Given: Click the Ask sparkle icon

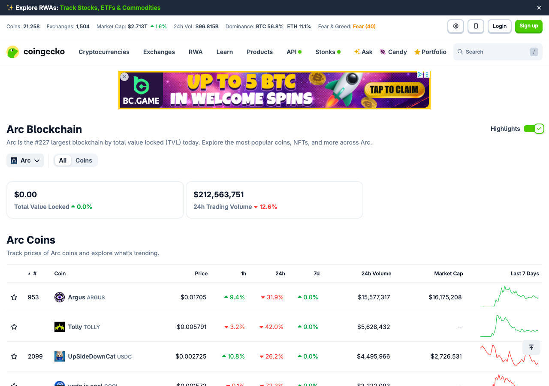Looking at the screenshot, I should [x=357, y=52].
